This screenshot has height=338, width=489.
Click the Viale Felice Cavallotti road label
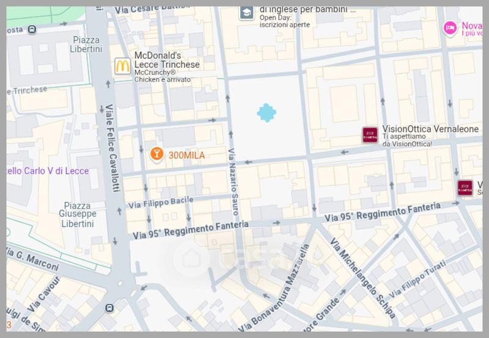click(x=112, y=148)
